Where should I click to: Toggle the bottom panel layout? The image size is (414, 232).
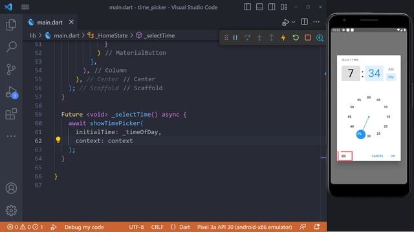click(x=259, y=7)
